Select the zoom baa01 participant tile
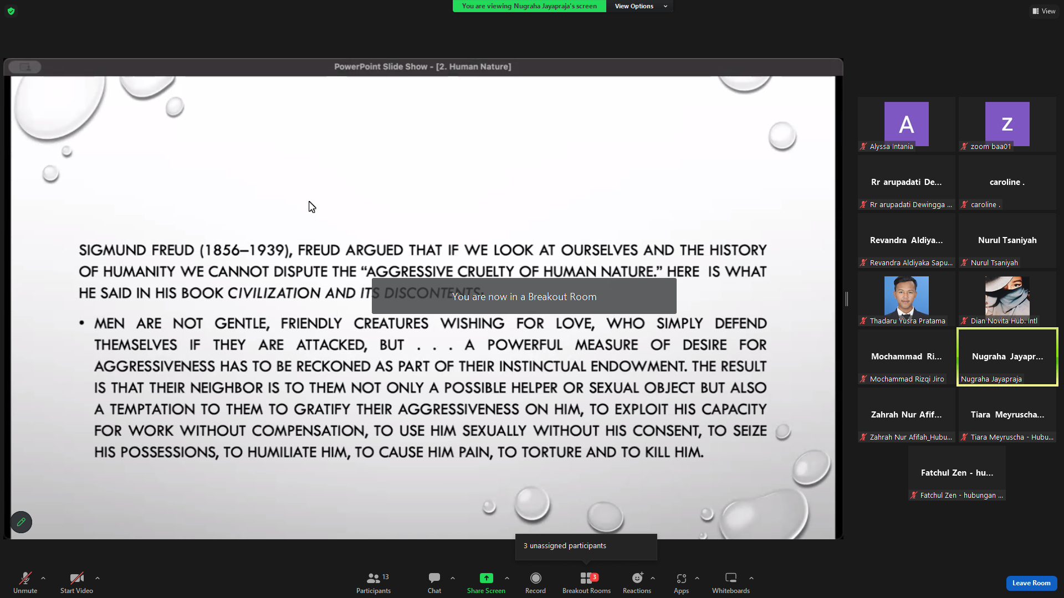Screen dimensions: 1064x598 pos(1007,124)
